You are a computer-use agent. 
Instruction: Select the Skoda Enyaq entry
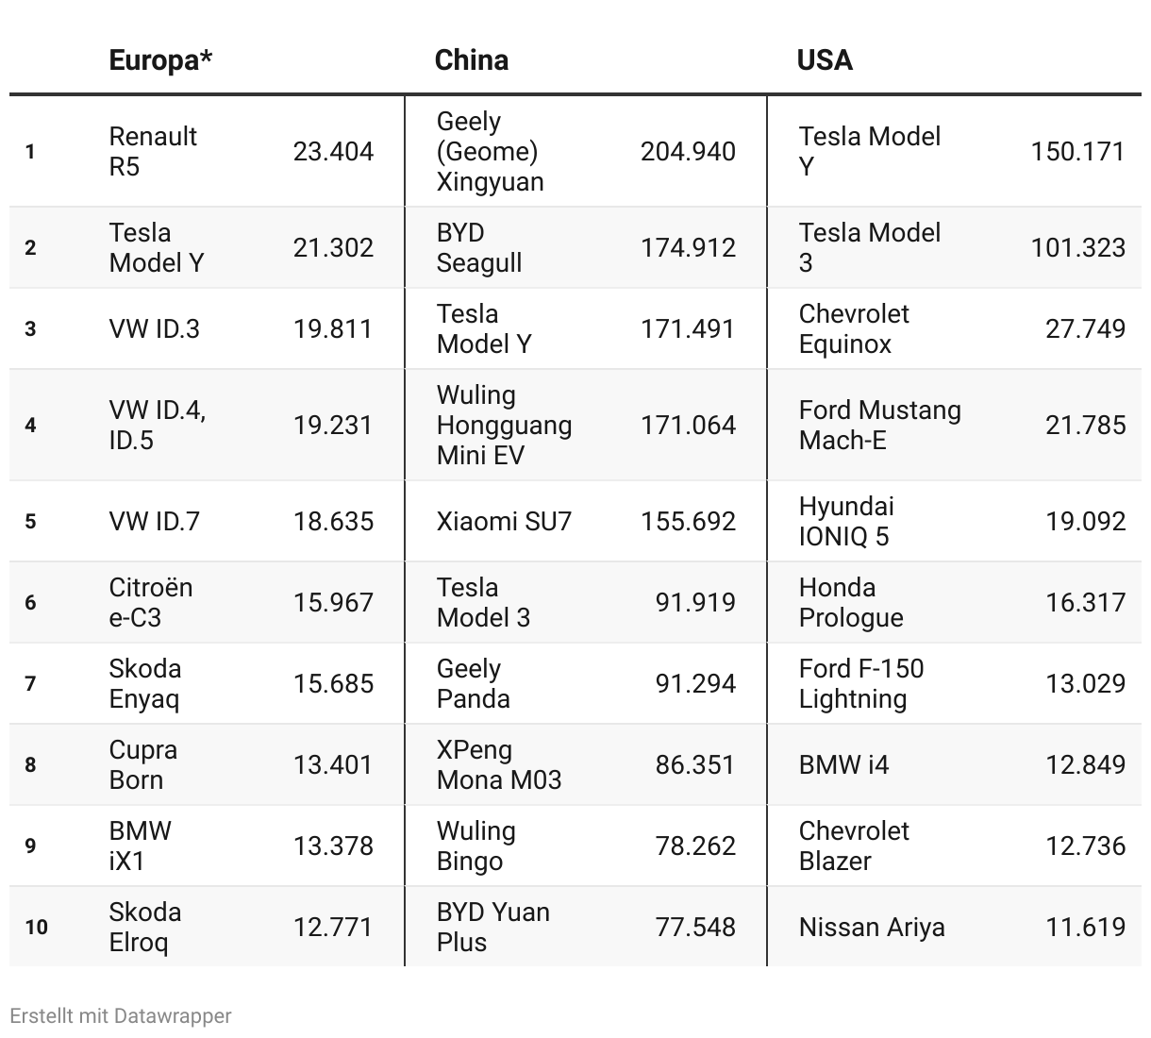pyautogui.click(x=145, y=683)
